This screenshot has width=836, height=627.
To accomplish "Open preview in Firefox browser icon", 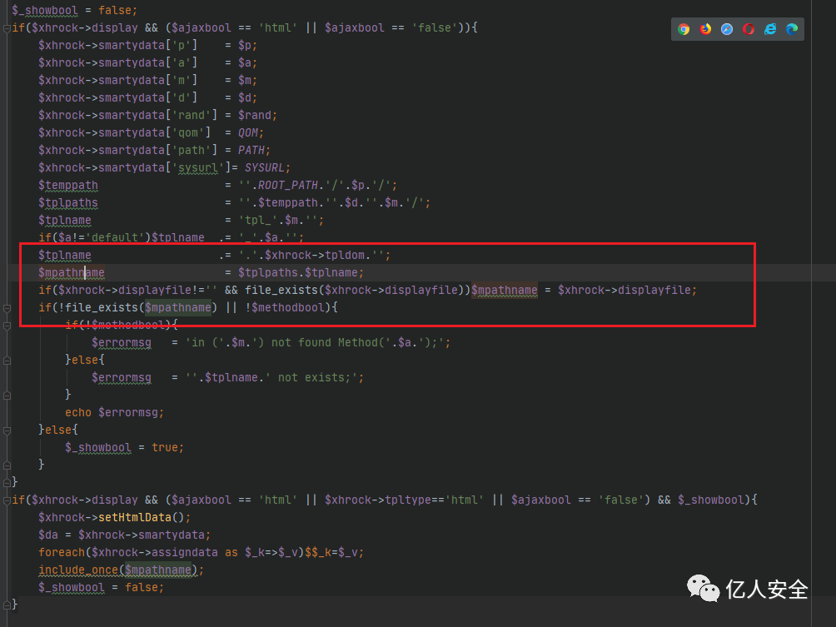I will tap(705, 29).
